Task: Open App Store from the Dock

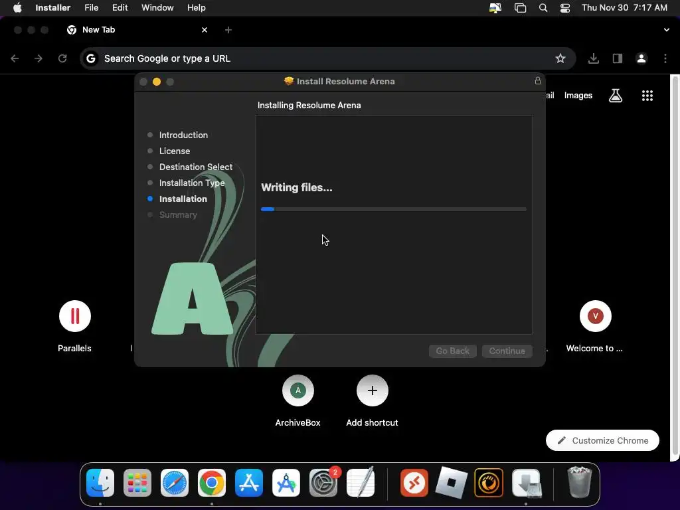Action: (x=249, y=482)
